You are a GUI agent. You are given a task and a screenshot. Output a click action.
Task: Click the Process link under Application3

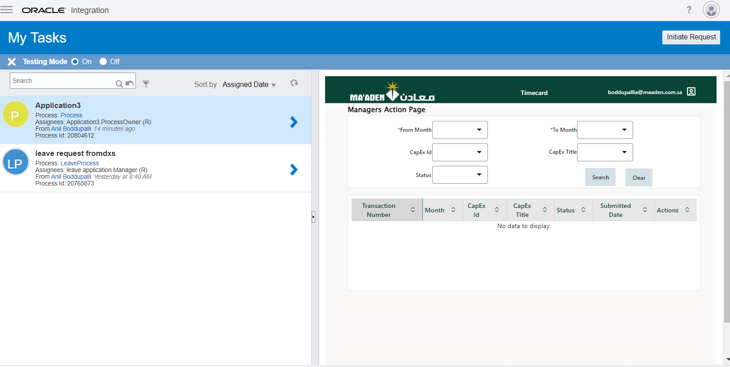pyautogui.click(x=71, y=115)
